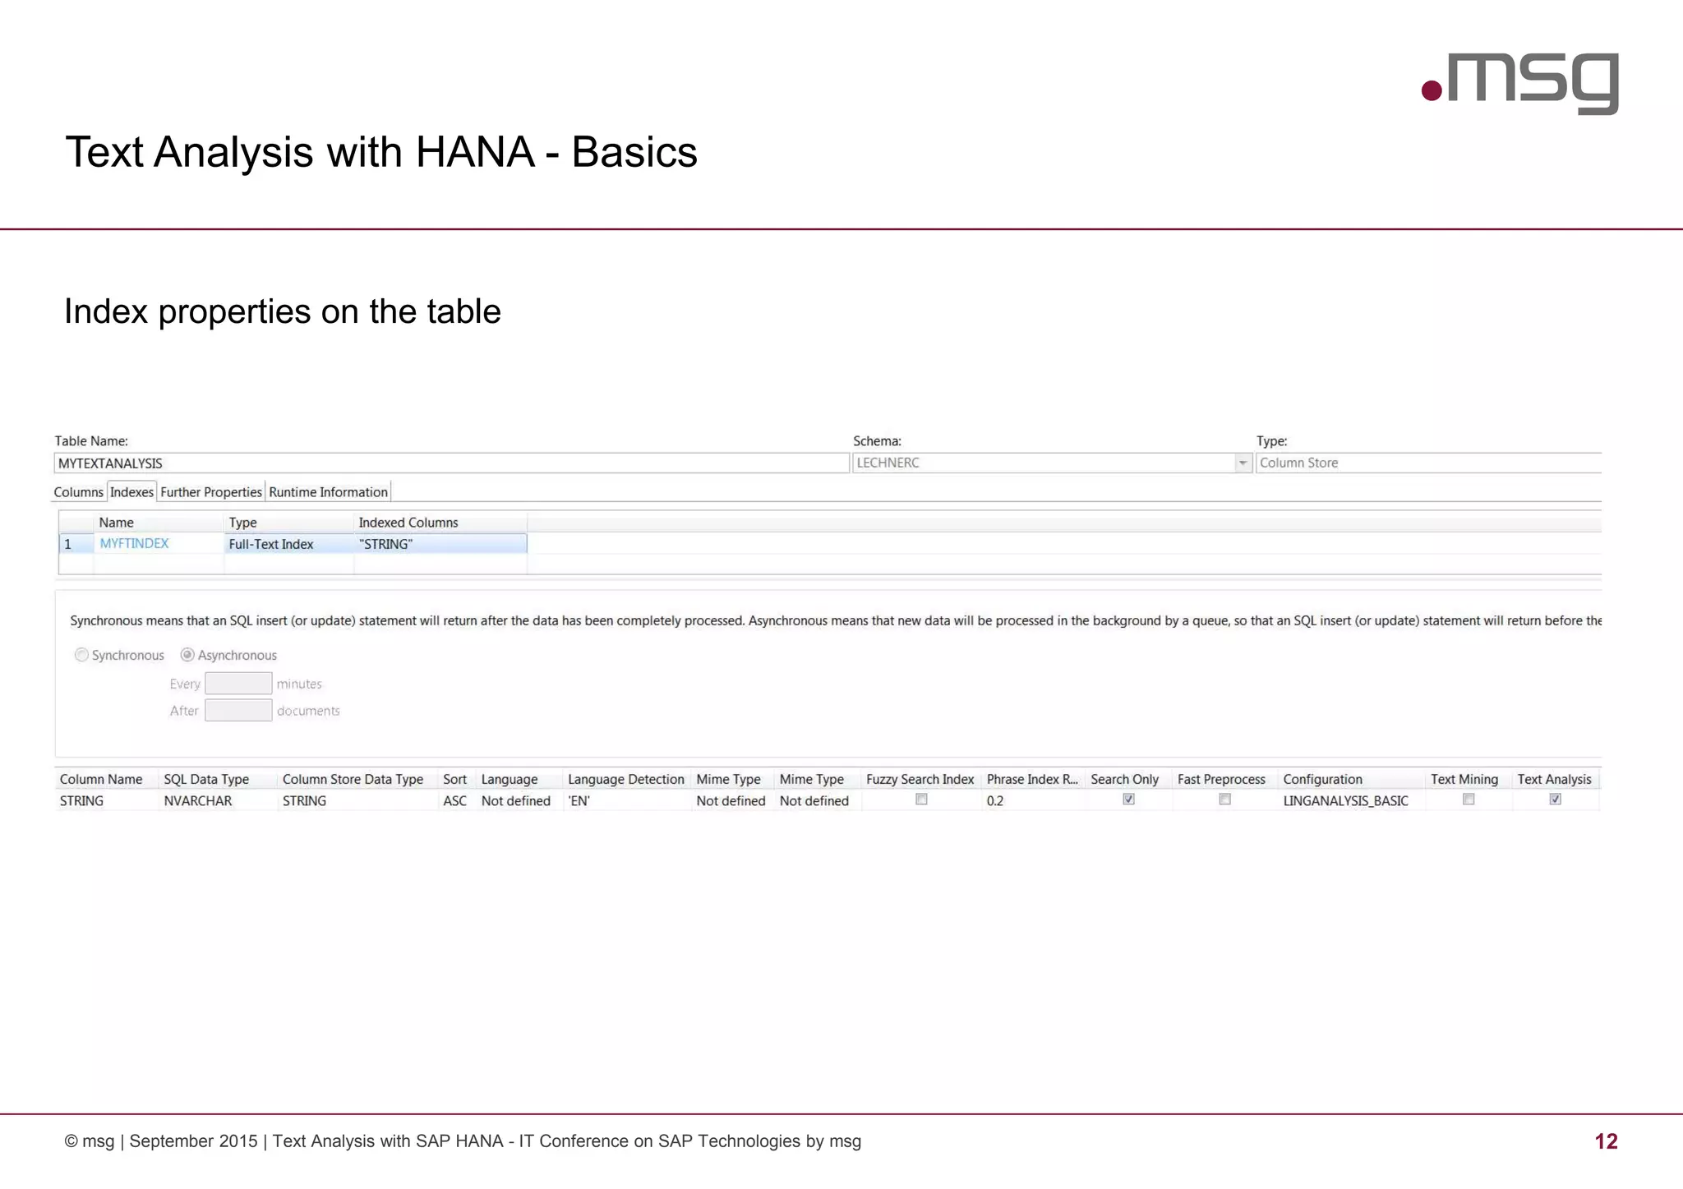
Task: Click the After documents input field
Action: coord(238,711)
